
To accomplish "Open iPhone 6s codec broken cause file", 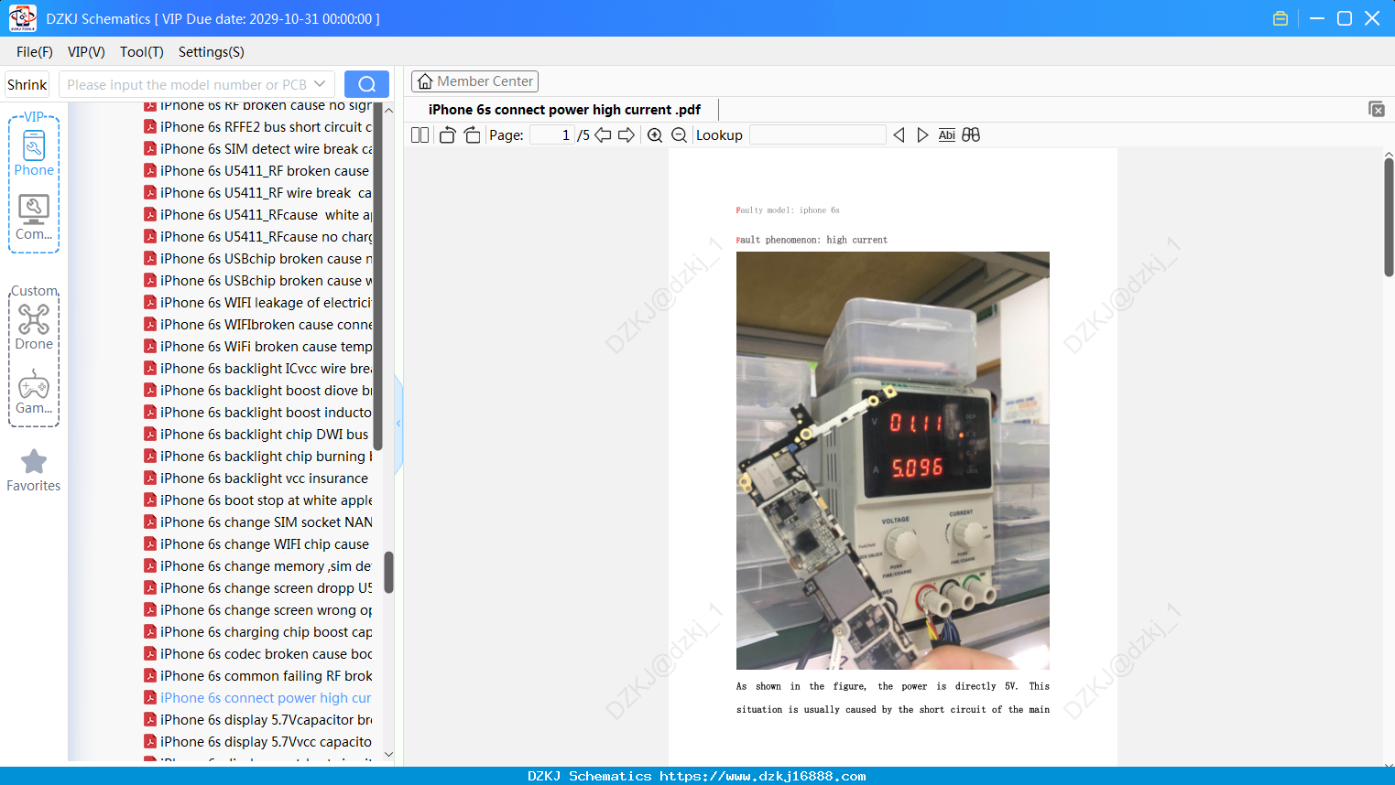I will (x=266, y=654).
